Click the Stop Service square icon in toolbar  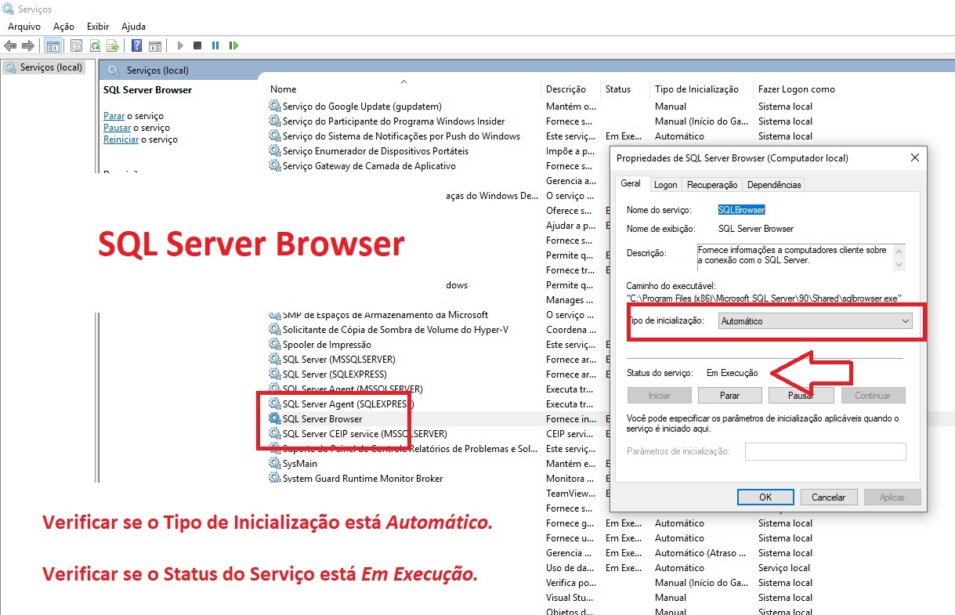pos(197,45)
